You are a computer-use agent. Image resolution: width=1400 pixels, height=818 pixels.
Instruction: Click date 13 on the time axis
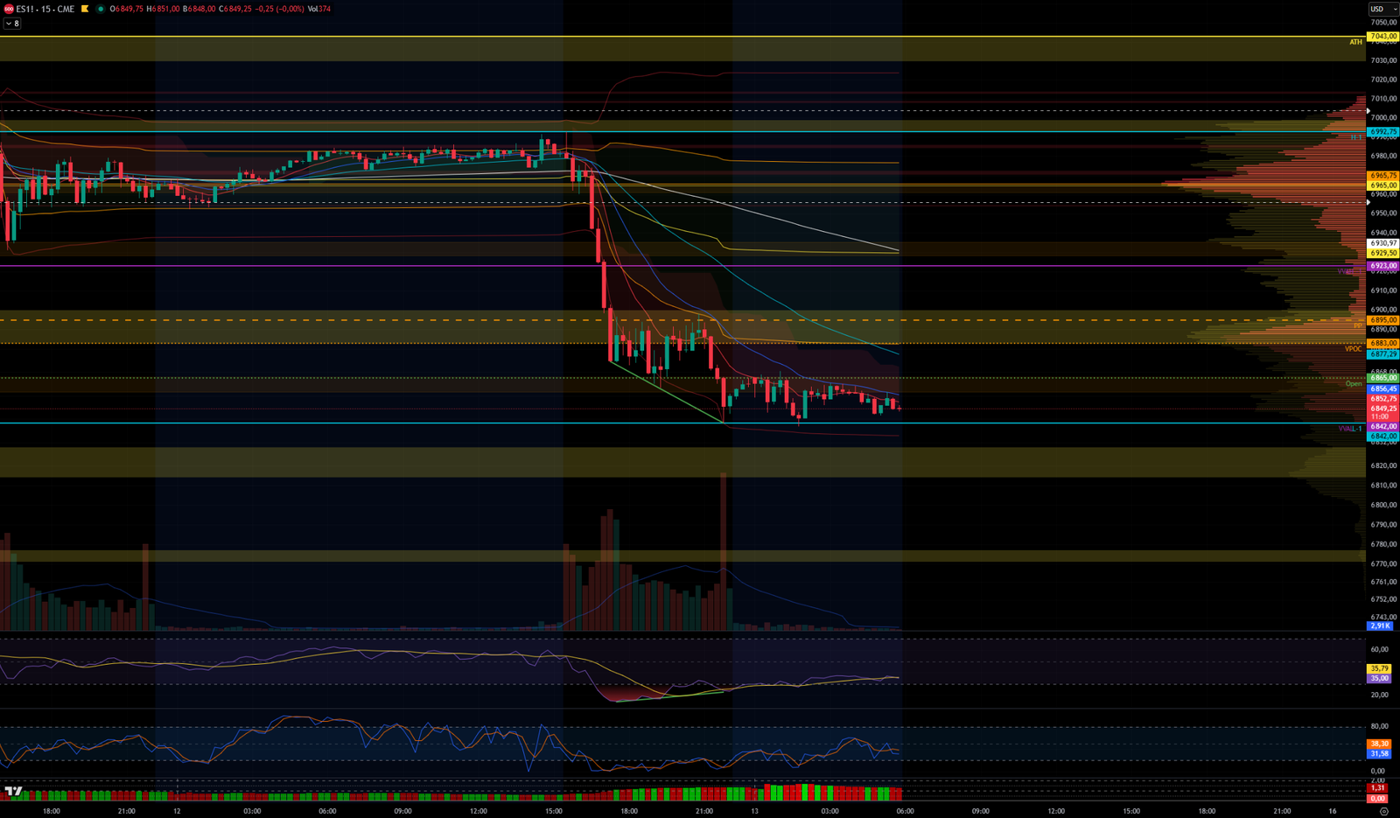[x=754, y=811]
